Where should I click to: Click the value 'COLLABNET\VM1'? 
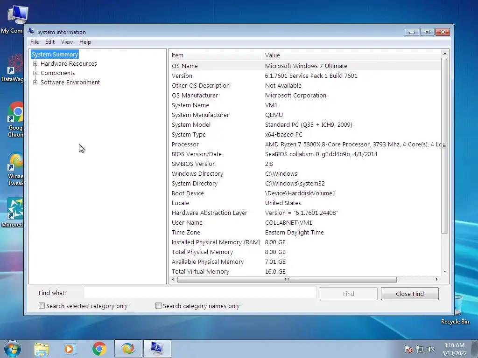point(288,222)
